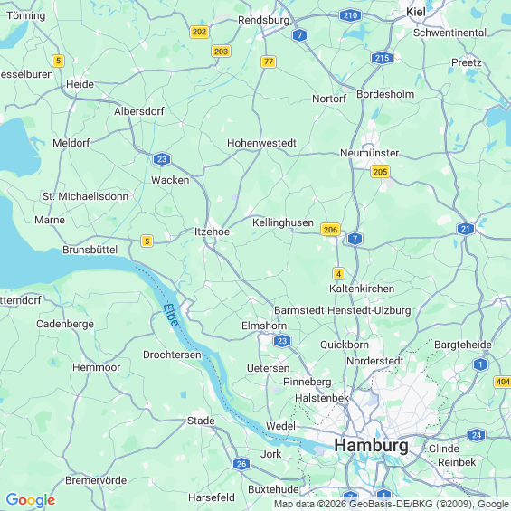Open the Map data copyright notice
Image resolution: width=511 pixels, height=511 pixels.
tap(392, 504)
